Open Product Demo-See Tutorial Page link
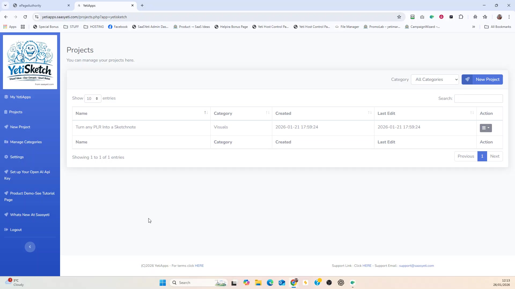Viewport: 515px width, 289px height. coord(30,196)
